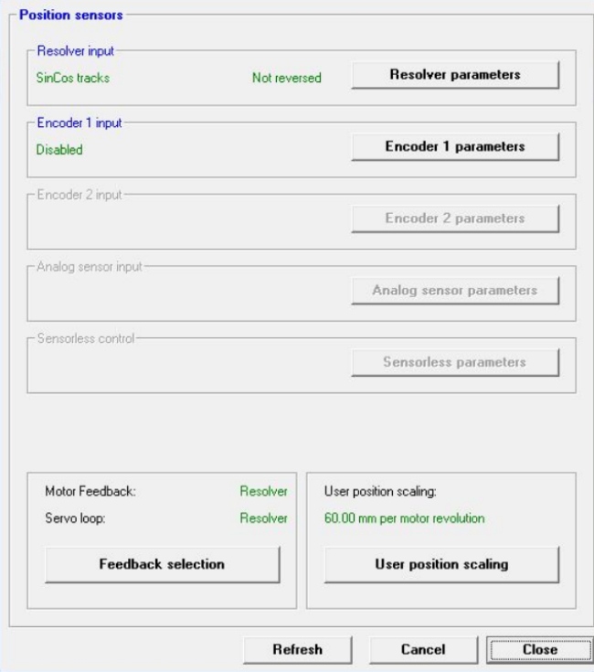Open the User position scaling button

point(440,564)
